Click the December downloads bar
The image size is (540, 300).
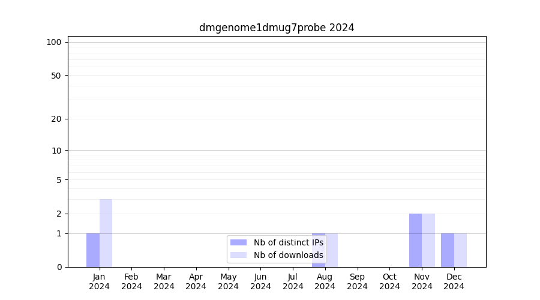(x=460, y=250)
